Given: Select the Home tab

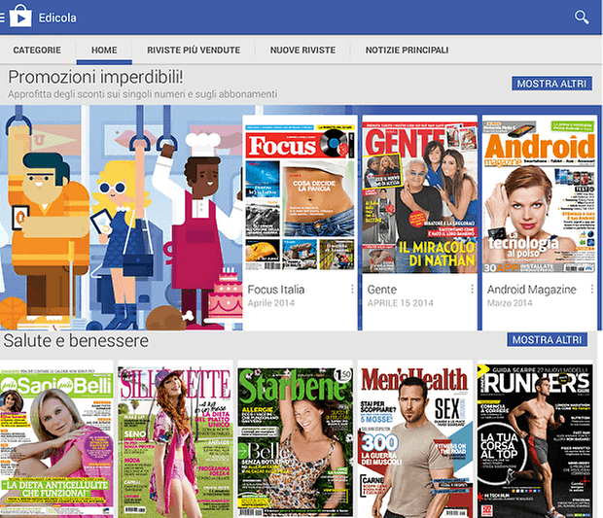Looking at the screenshot, I should (104, 50).
